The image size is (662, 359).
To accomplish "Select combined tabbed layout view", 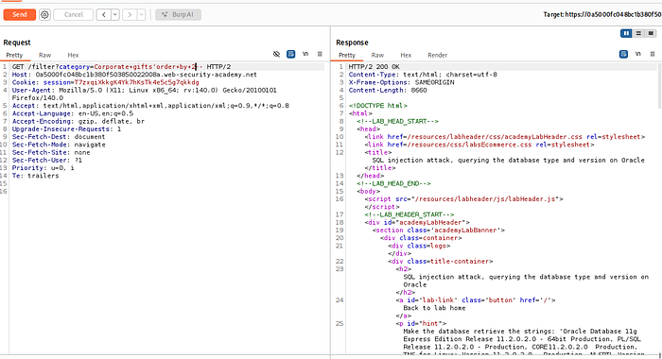I will click(x=651, y=33).
